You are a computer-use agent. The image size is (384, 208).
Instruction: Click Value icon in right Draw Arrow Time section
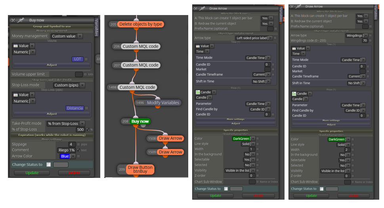click(x=294, y=48)
